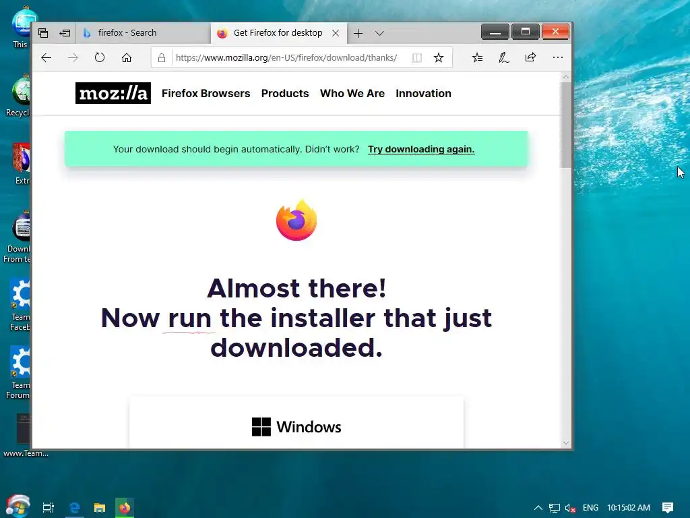This screenshot has width=690, height=518.
Task: Open Settings and more ellipsis menu
Action: tap(557, 58)
